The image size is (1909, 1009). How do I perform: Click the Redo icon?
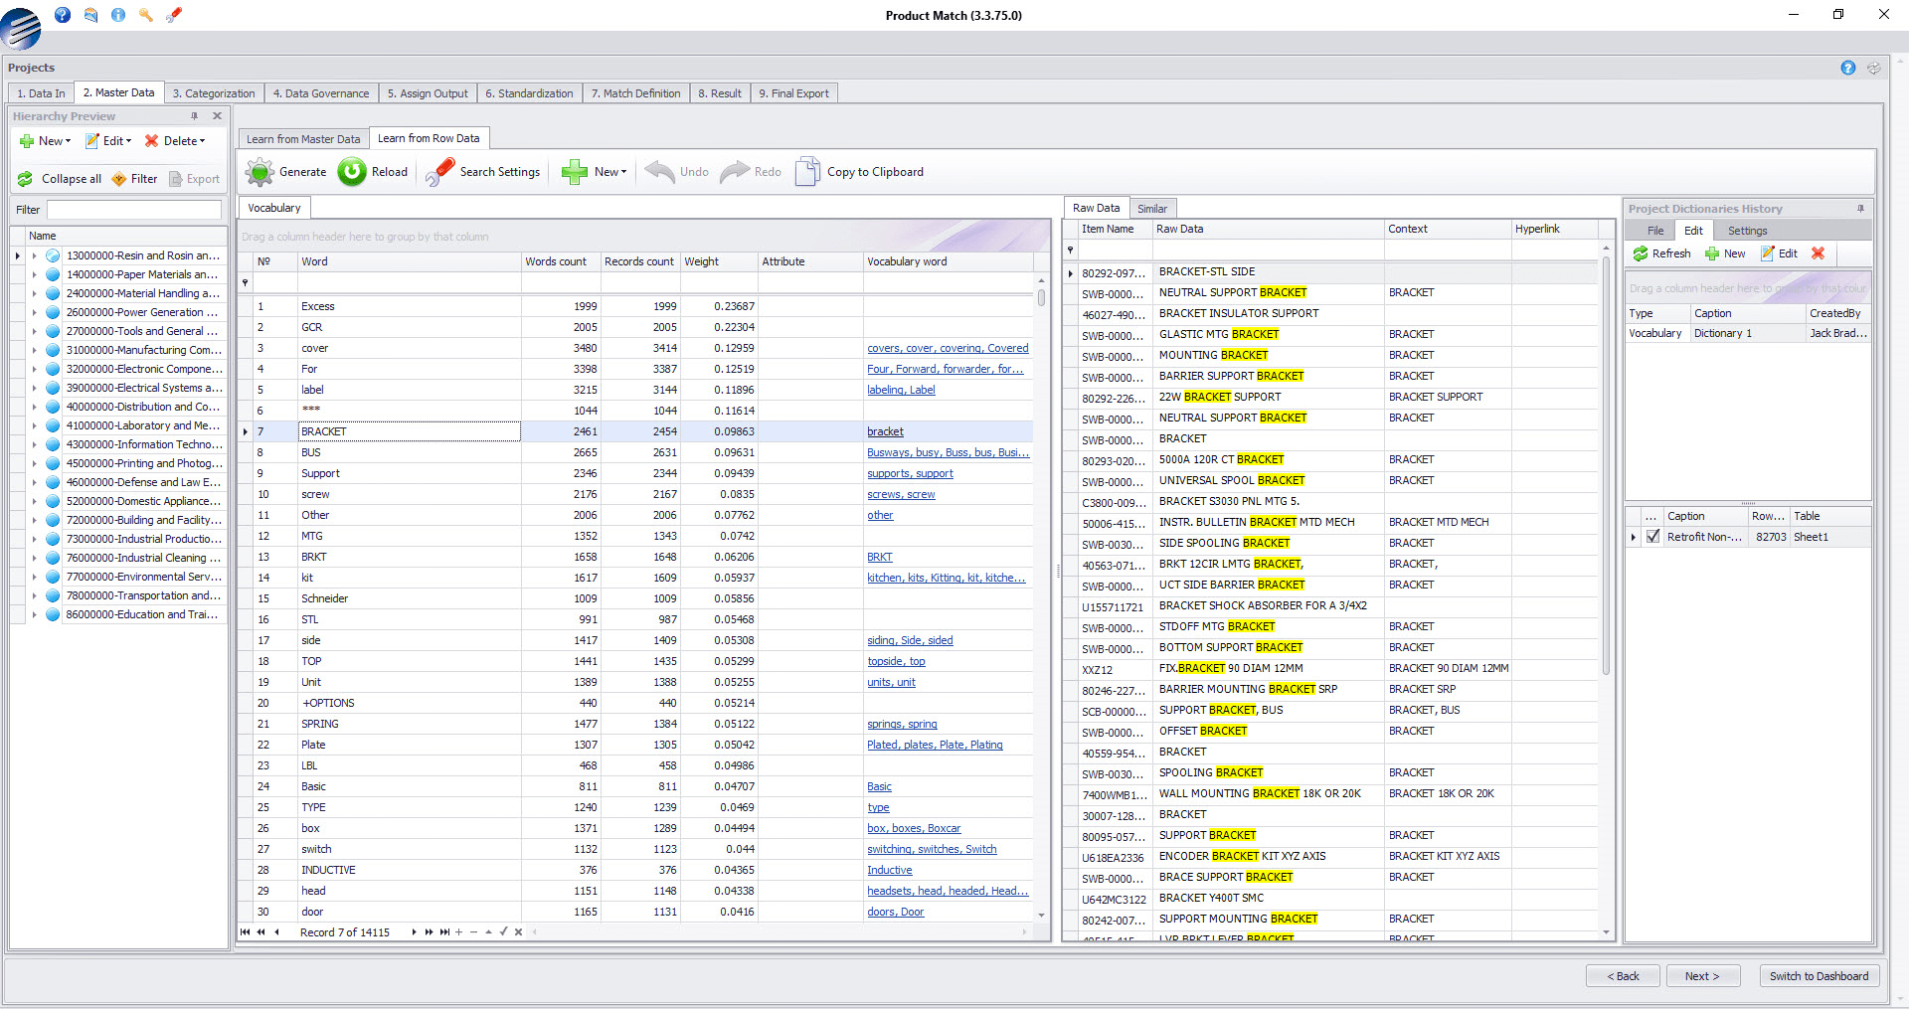point(734,171)
